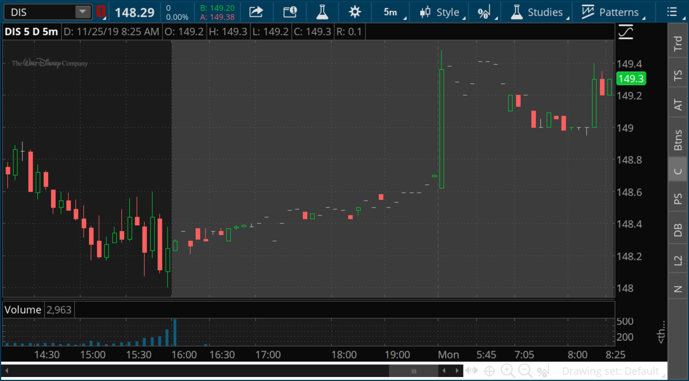
Task: Click the Mon date marker on time axis
Action: pyautogui.click(x=448, y=355)
